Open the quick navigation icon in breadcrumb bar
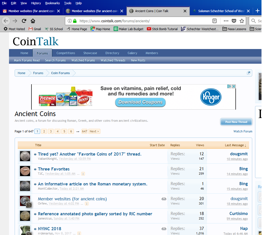This screenshot has height=235, width=266. pyautogui.click(x=248, y=73)
